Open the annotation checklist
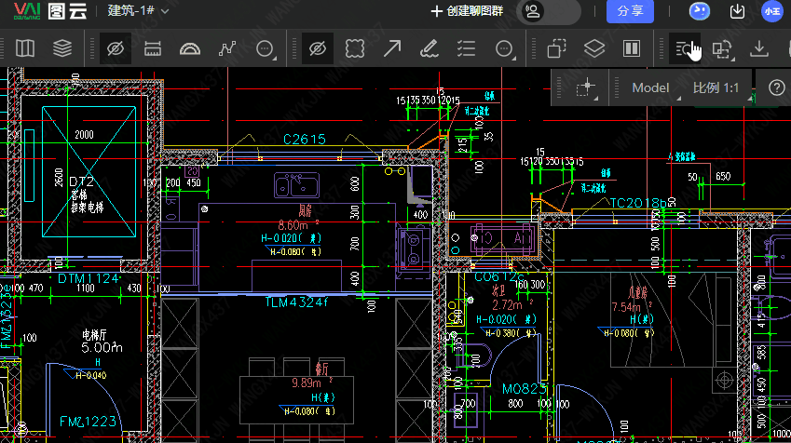Screen dimensions: 791x443 (x=467, y=48)
